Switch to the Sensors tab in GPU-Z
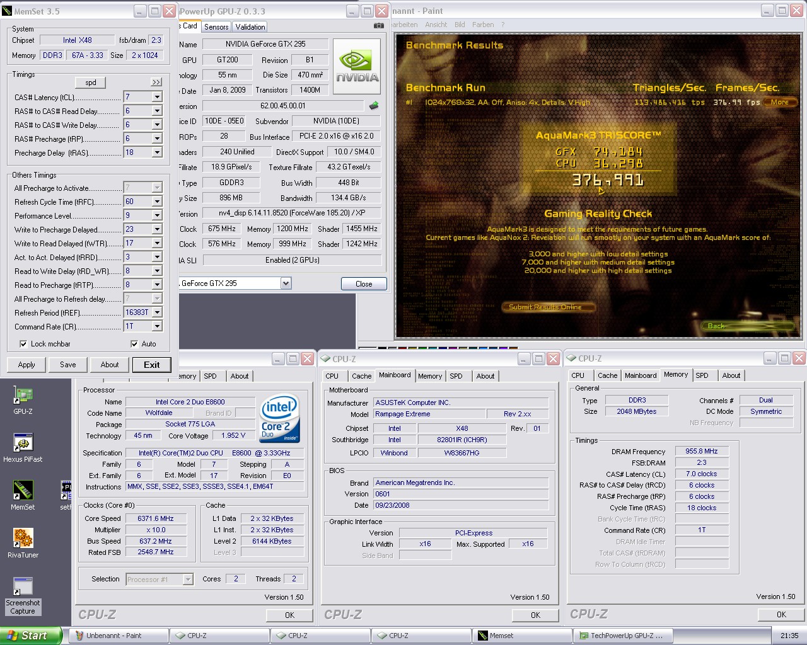The image size is (807, 645). [x=216, y=26]
